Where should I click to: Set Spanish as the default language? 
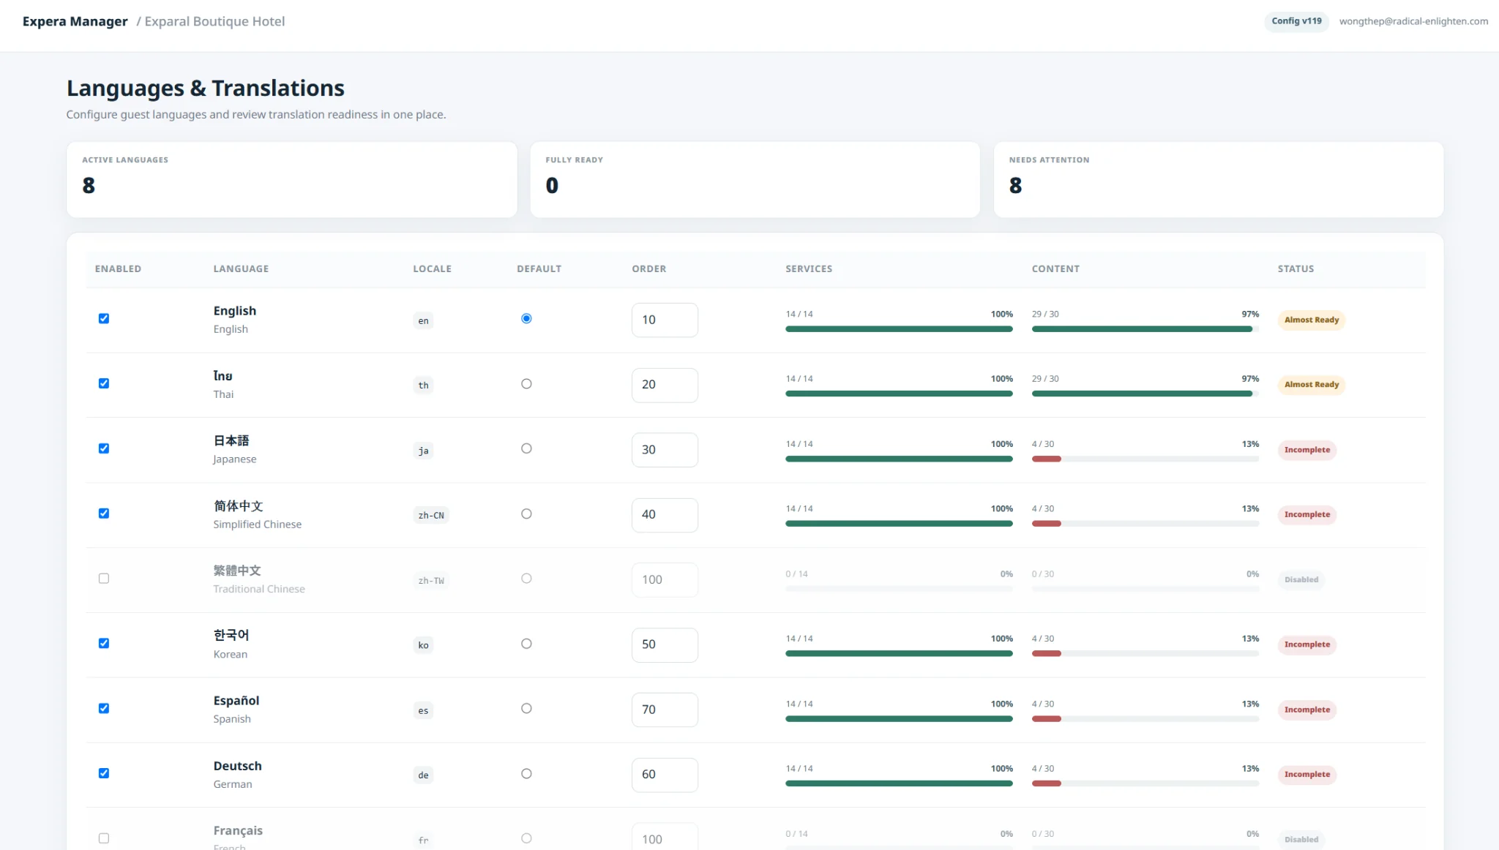526,708
